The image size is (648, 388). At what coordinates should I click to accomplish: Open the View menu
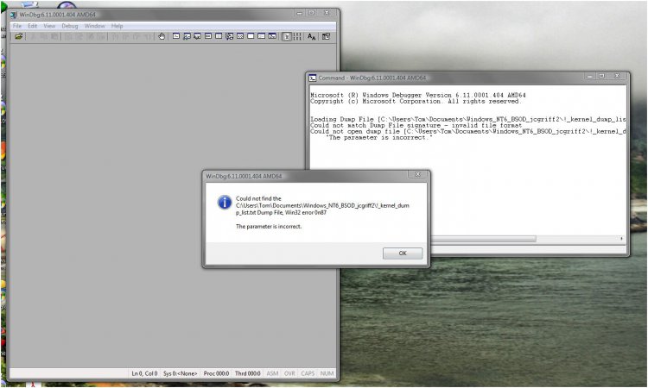[x=49, y=26]
